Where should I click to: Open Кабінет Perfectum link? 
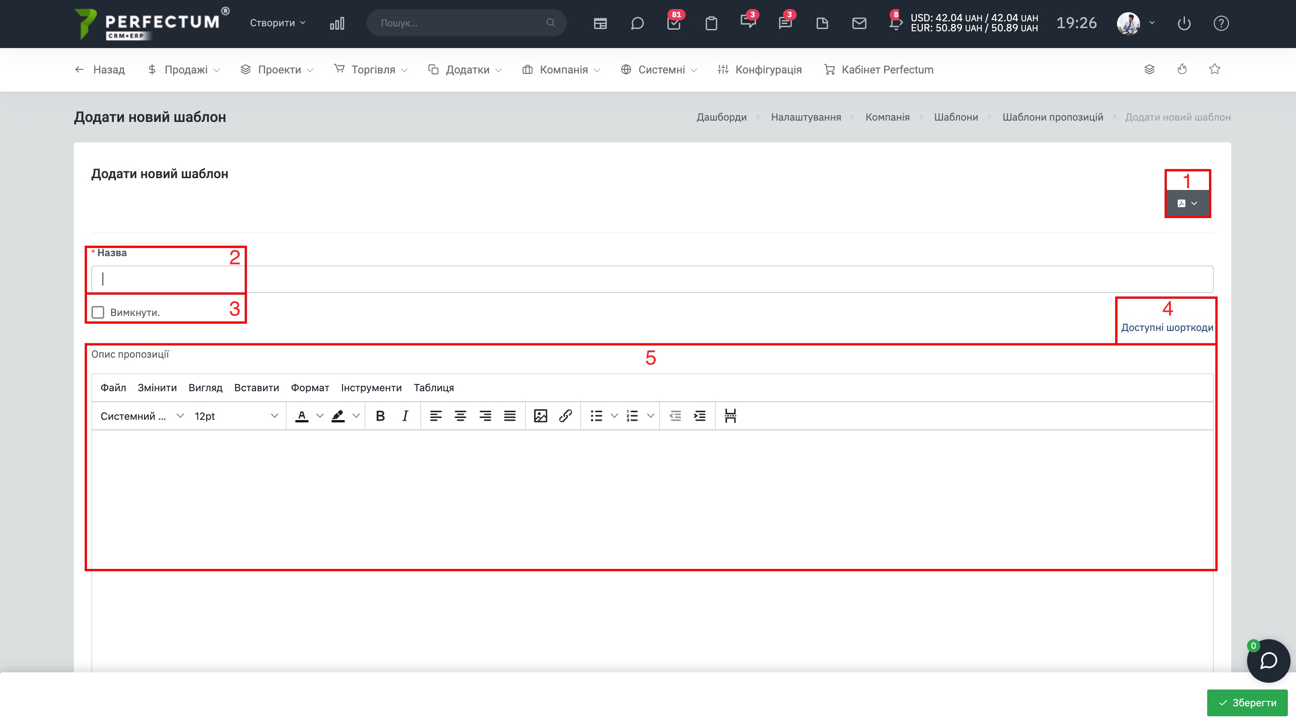coord(878,69)
